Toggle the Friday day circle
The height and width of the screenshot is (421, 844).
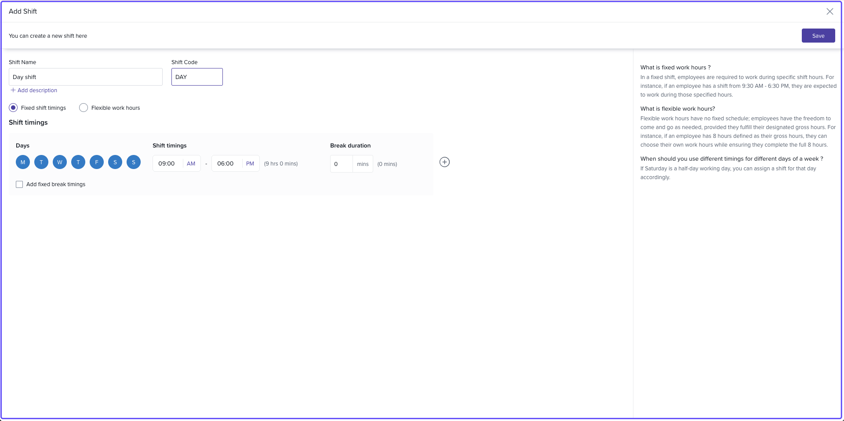point(97,162)
